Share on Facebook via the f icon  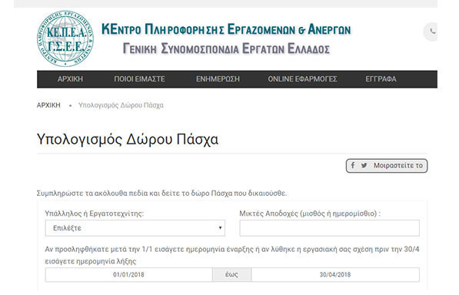point(353,165)
